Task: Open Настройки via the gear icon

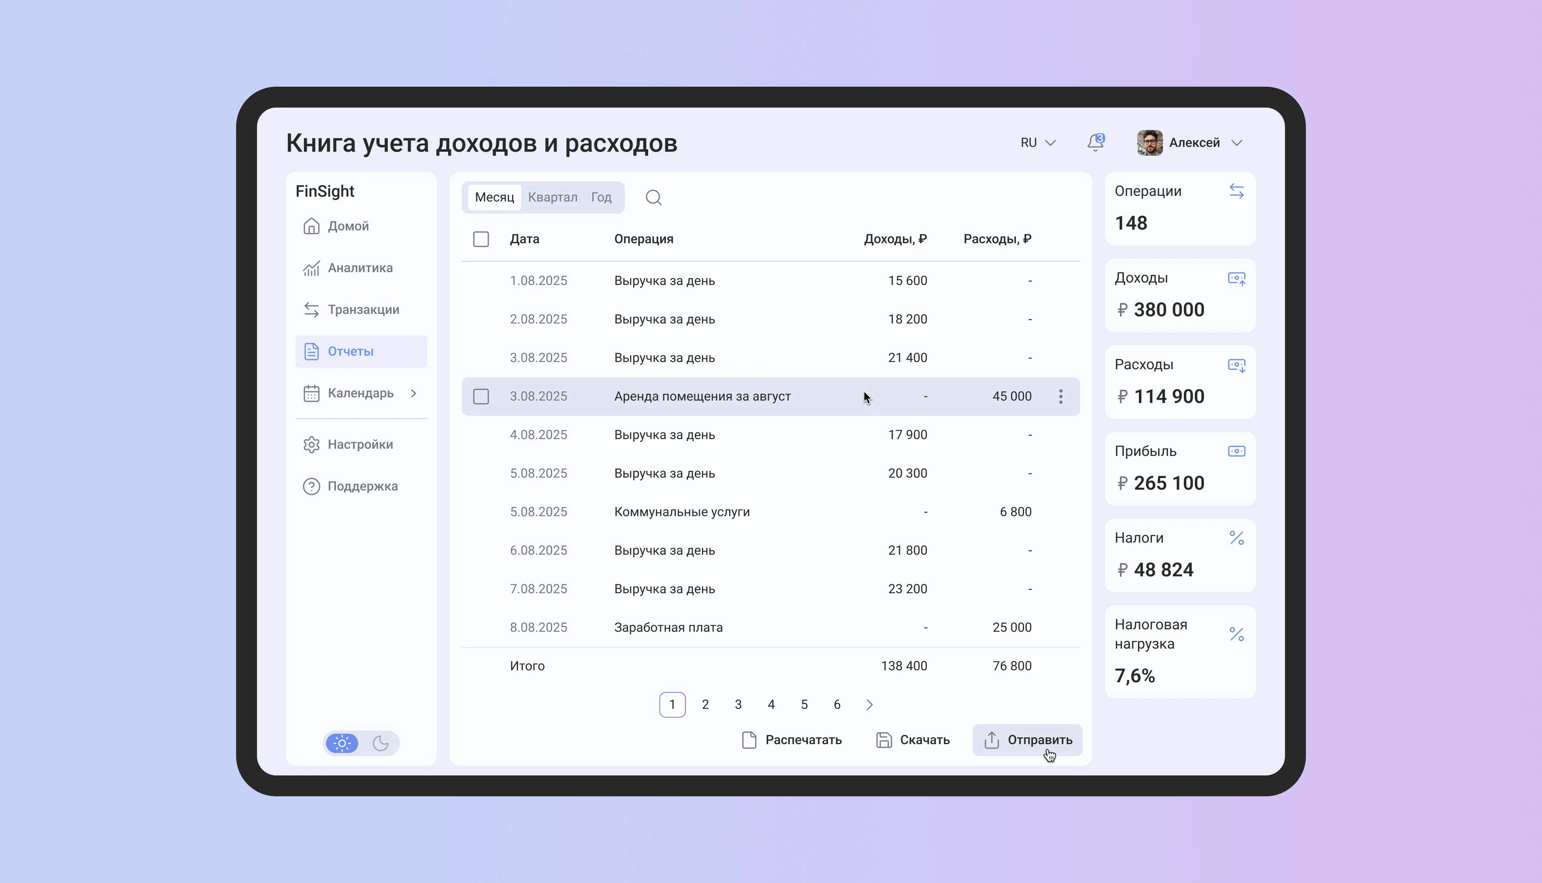Action: pos(310,444)
